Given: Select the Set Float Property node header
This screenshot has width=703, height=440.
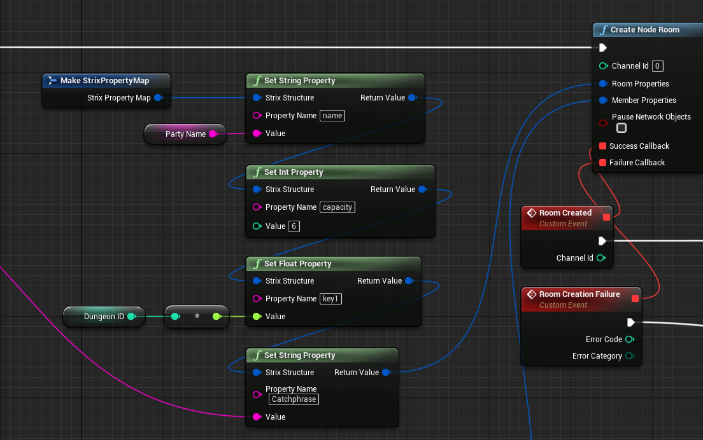Looking at the screenshot, I should (334, 264).
